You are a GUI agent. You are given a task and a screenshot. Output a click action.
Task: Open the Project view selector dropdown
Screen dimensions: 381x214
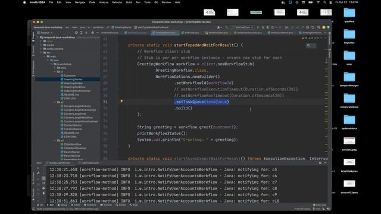click(x=45, y=33)
